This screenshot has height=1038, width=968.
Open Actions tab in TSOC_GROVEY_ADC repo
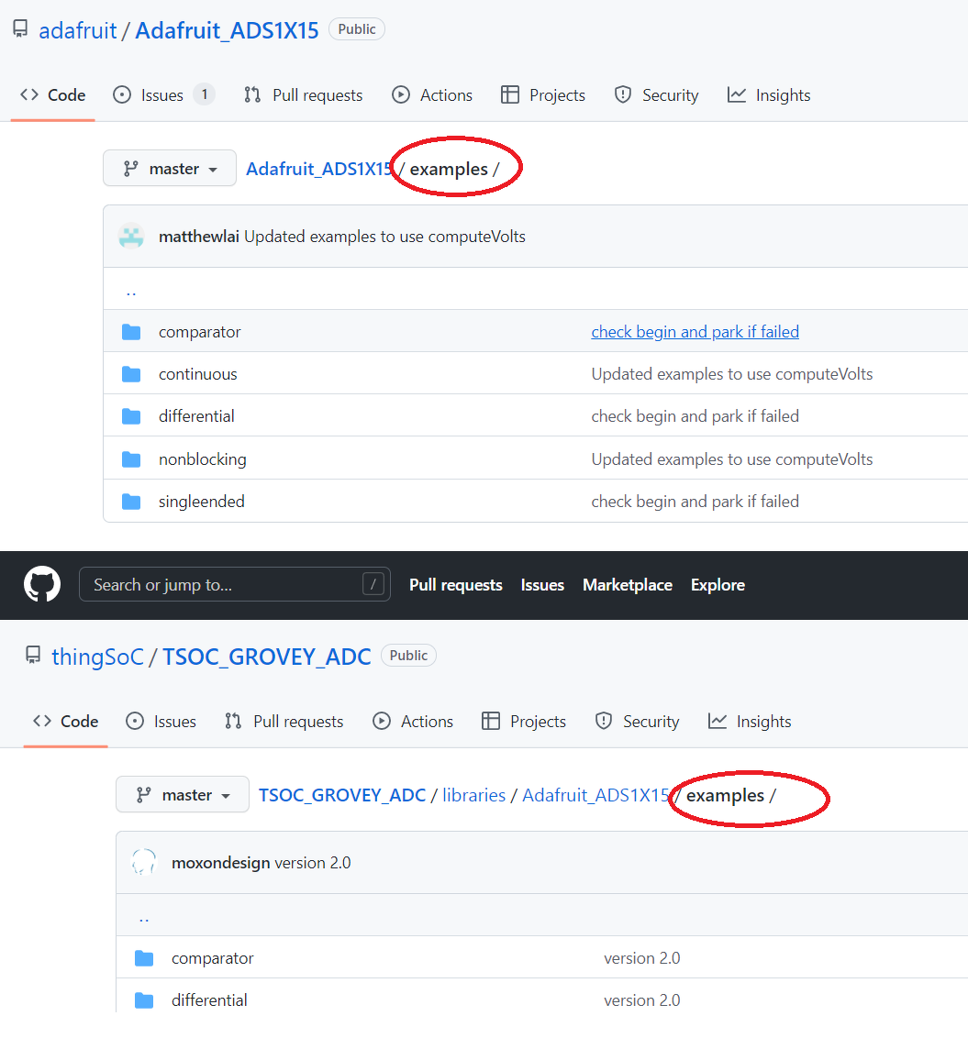click(x=413, y=722)
